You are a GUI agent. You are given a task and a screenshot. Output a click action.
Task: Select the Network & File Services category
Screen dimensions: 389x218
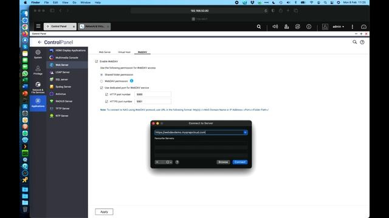38,88
